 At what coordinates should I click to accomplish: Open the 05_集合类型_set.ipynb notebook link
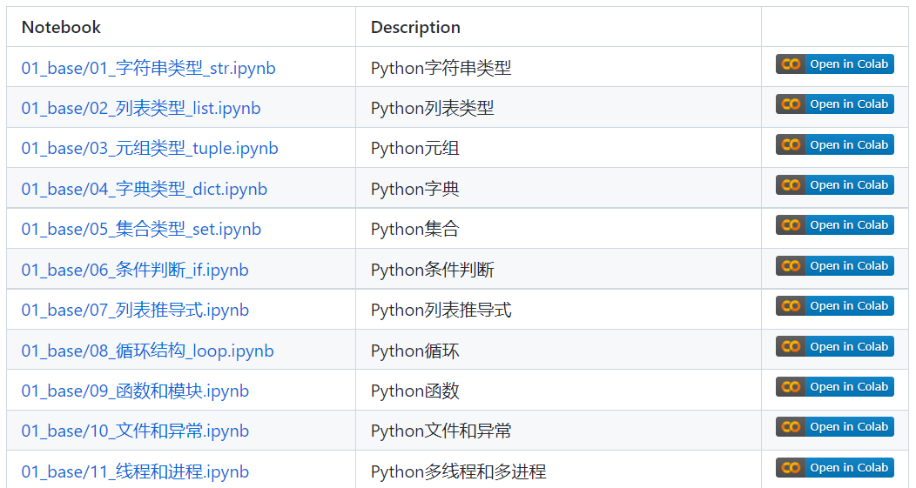(x=141, y=230)
